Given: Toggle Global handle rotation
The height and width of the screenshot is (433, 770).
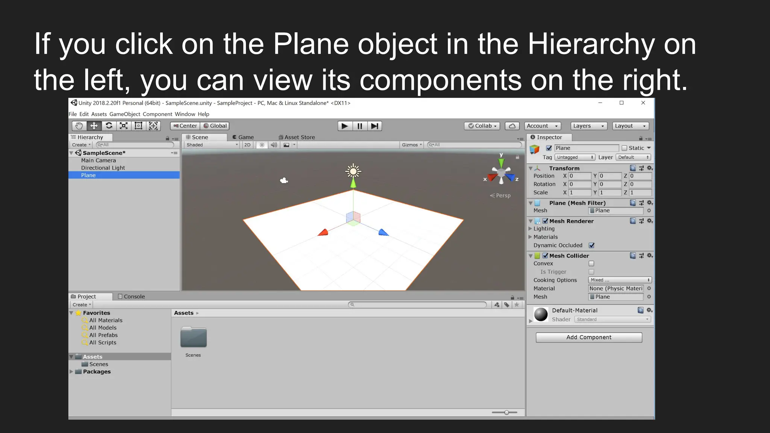Looking at the screenshot, I should (215, 126).
